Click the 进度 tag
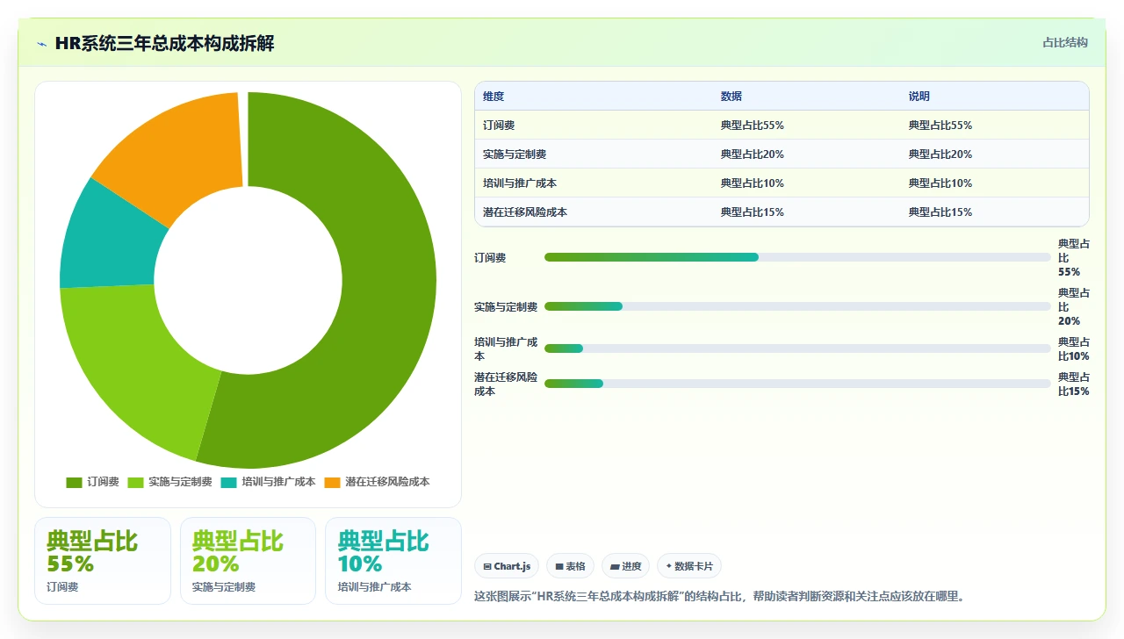Screen dimensions: 1124x639 point(626,566)
